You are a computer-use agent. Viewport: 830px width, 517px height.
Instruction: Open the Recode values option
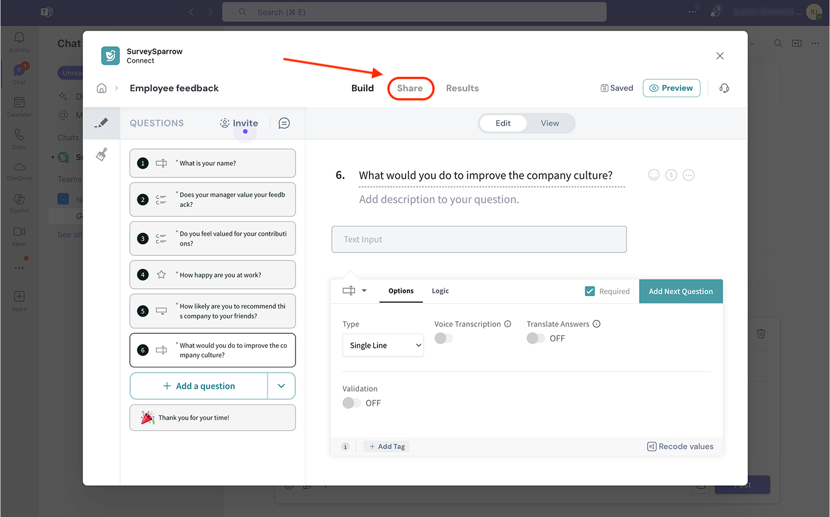coord(680,447)
